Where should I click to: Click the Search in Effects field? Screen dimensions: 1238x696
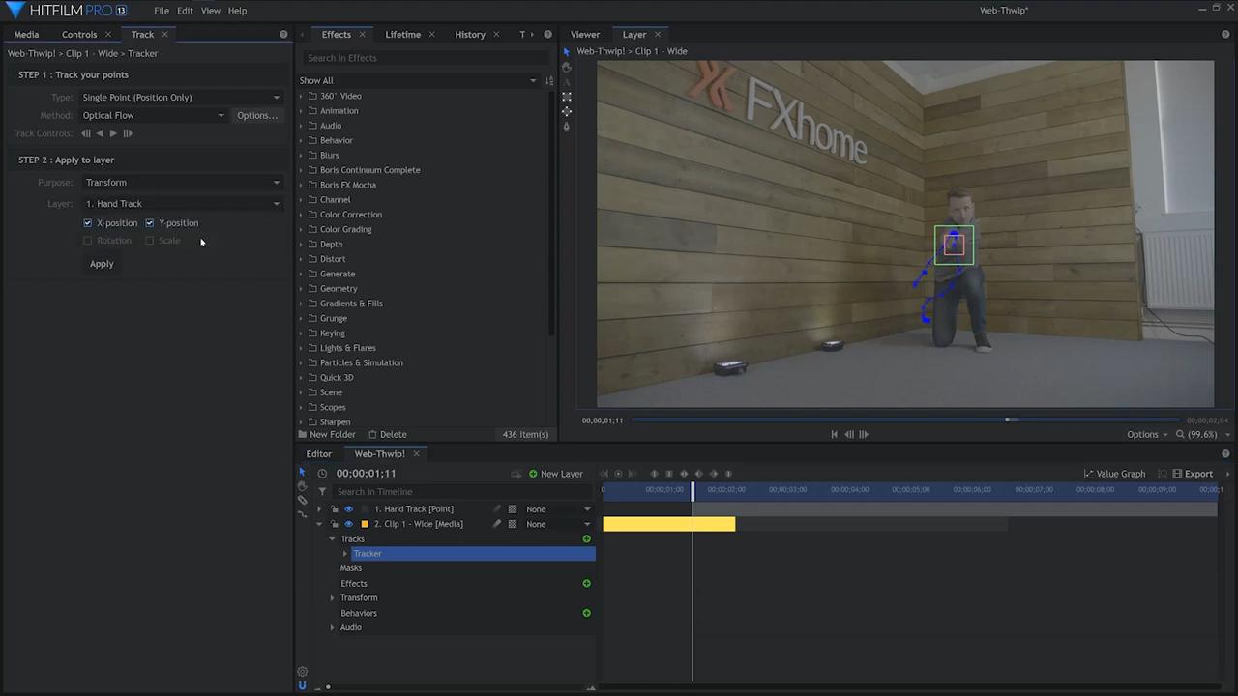(426, 58)
